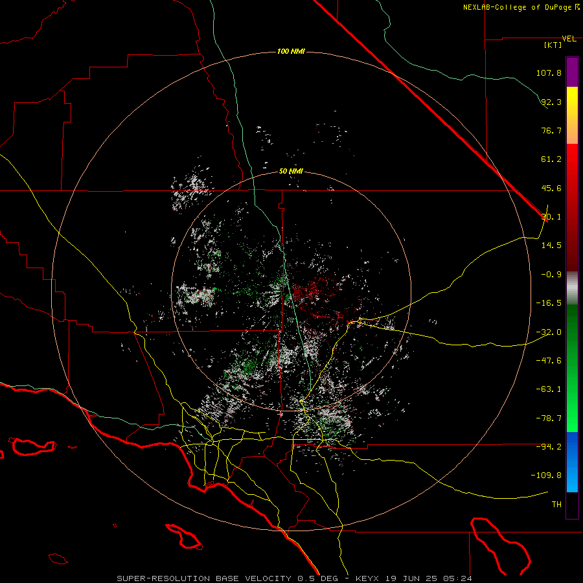Click the VEL legend title
This screenshot has width=583, height=583.
click(569, 39)
